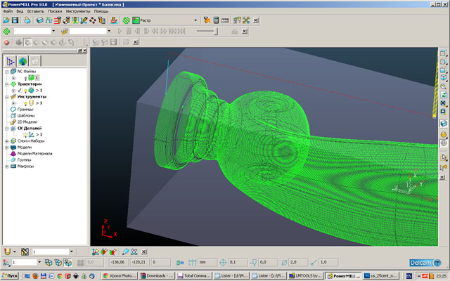Open the Покажи menu
The height and width of the screenshot is (281, 450).
pyautogui.click(x=55, y=11)
